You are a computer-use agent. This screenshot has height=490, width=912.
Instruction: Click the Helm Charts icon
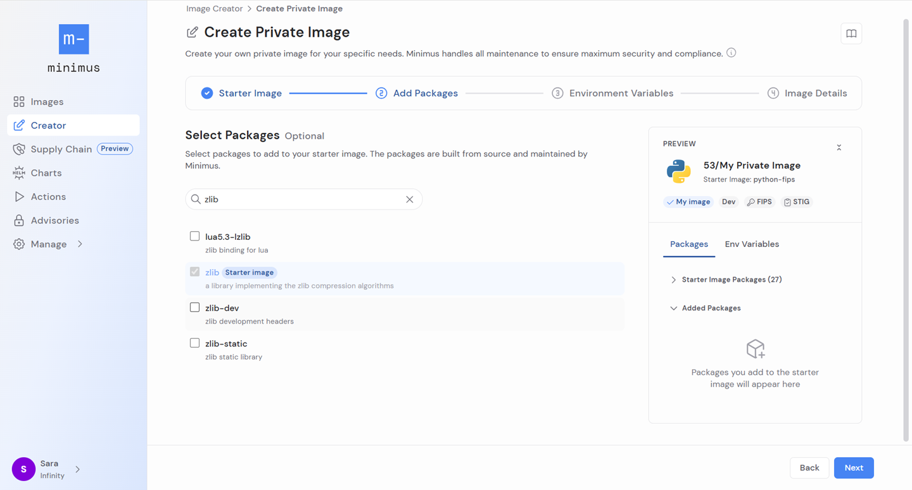pyautogui.click(x=19, y=173)
